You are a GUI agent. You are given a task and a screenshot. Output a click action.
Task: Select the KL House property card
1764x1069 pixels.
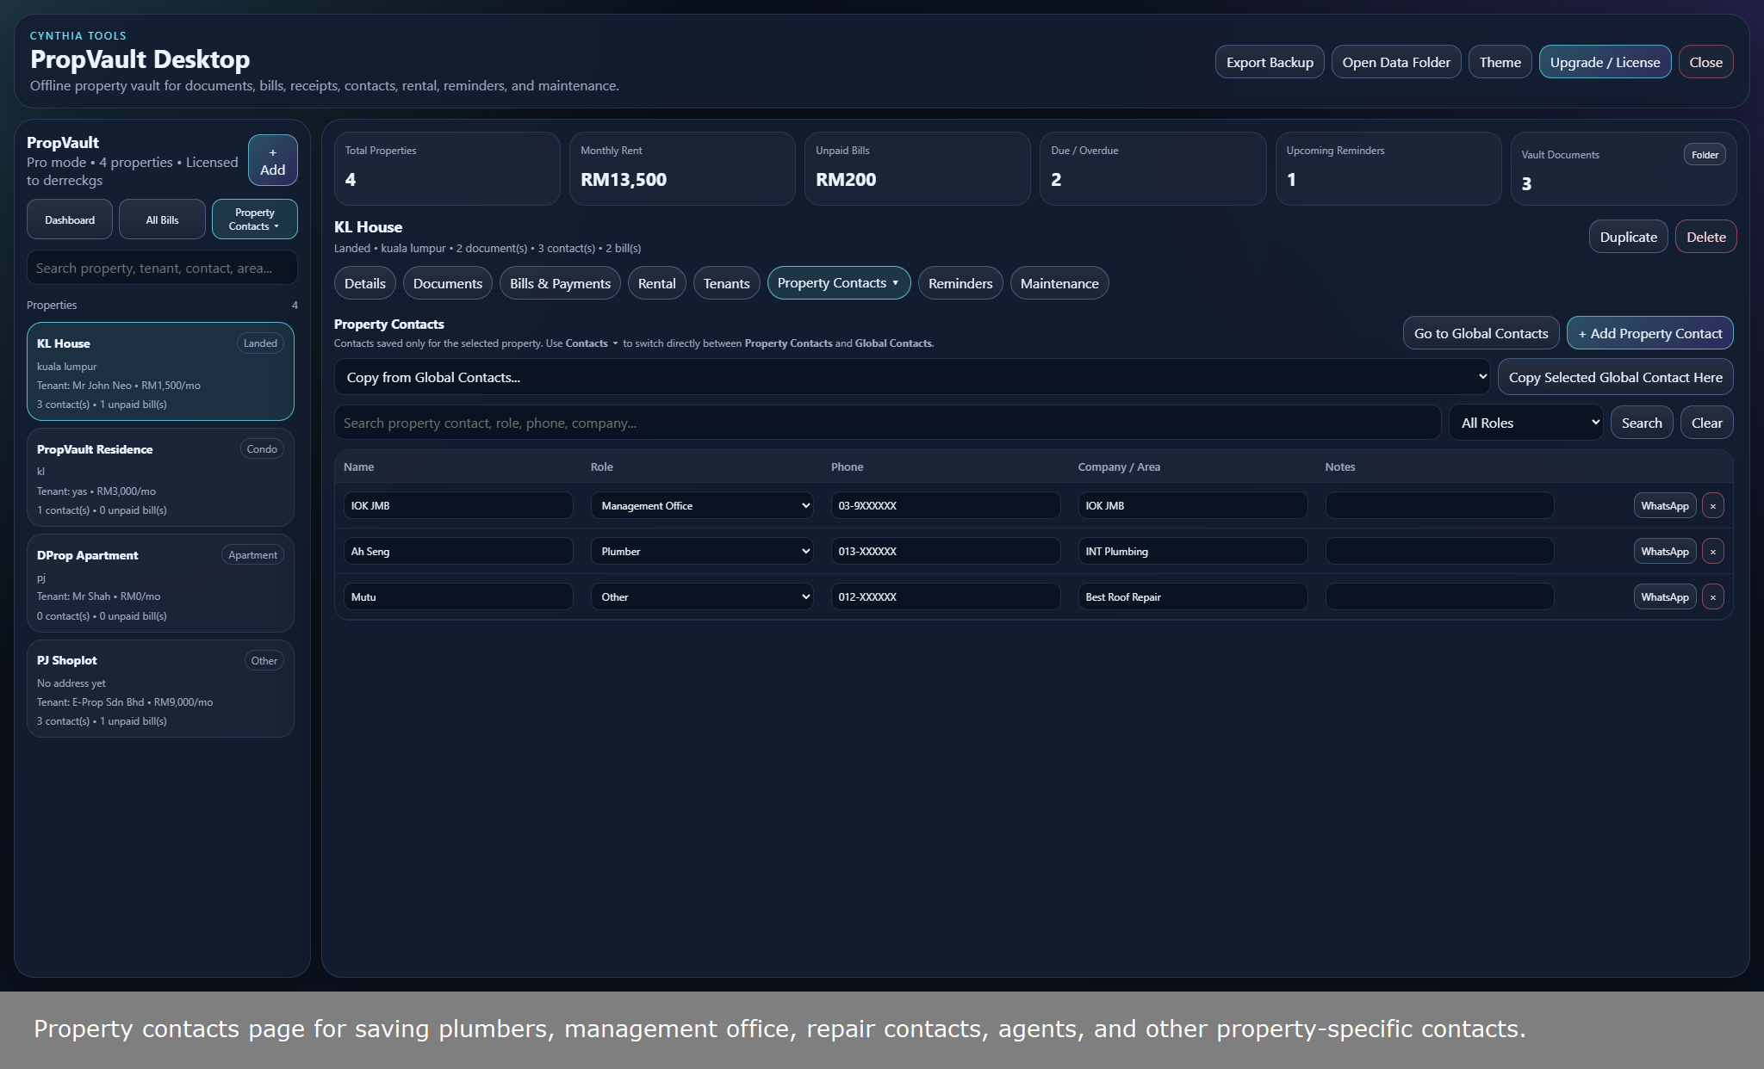pyautogui.click(x=160, y=372)
